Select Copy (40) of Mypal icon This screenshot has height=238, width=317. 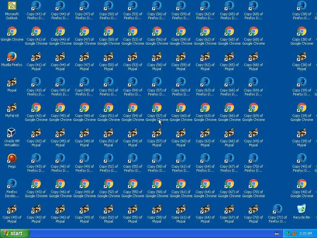[12, 209]
